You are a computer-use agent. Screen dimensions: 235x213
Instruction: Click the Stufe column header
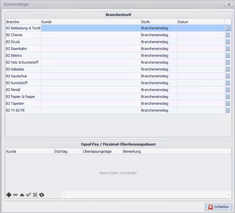coord(159,22)
